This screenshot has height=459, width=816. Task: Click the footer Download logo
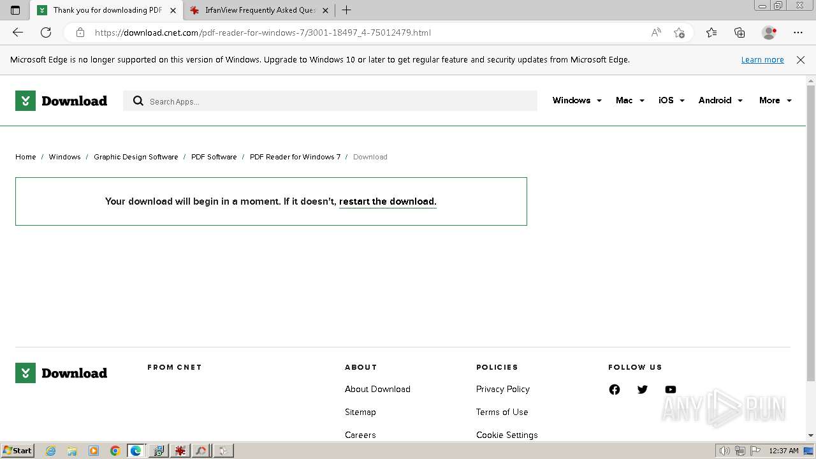pyautogui.click(x=61, y=373)
